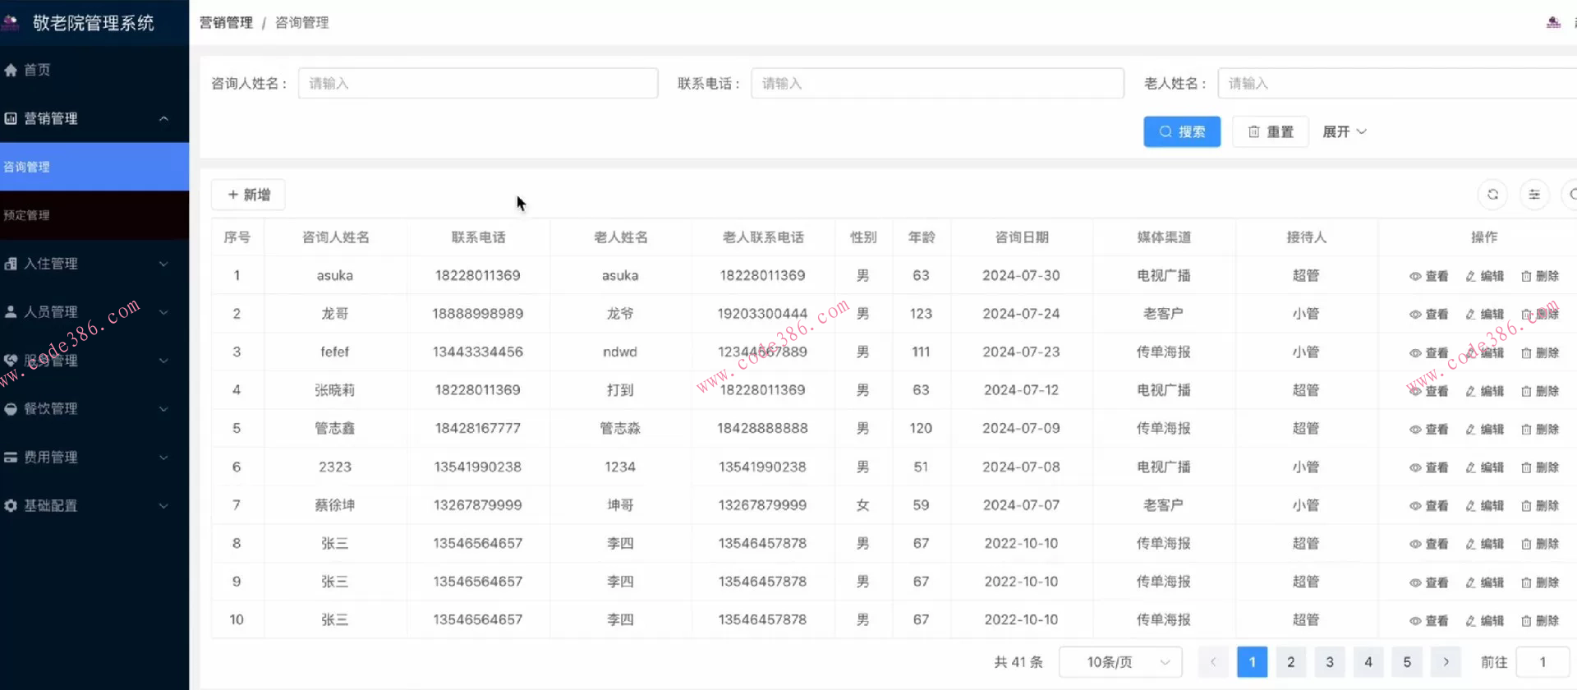Click the 媒体渠道 column header
This screenshot has height=690, width=1577.
click(1163, 237)
